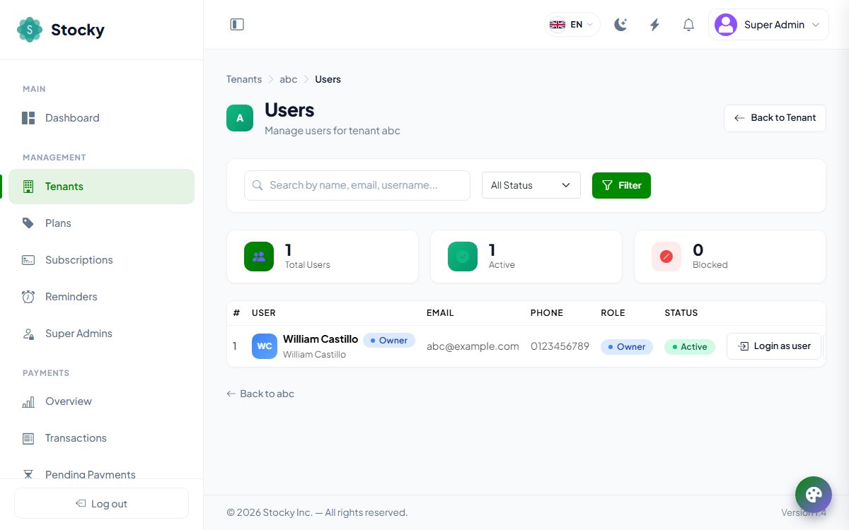Click the Total Users people icon
The image size is (849, 530).
click(259, 257)
